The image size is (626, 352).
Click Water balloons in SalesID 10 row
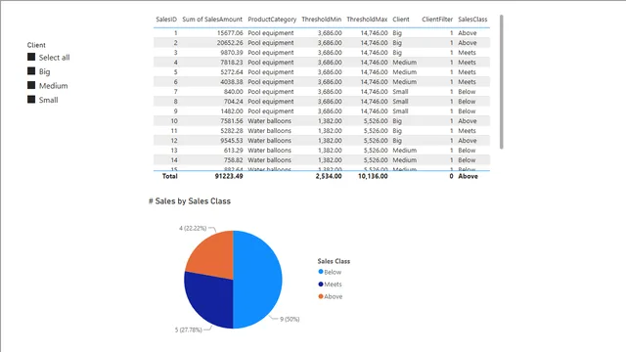tap(270, 121)
